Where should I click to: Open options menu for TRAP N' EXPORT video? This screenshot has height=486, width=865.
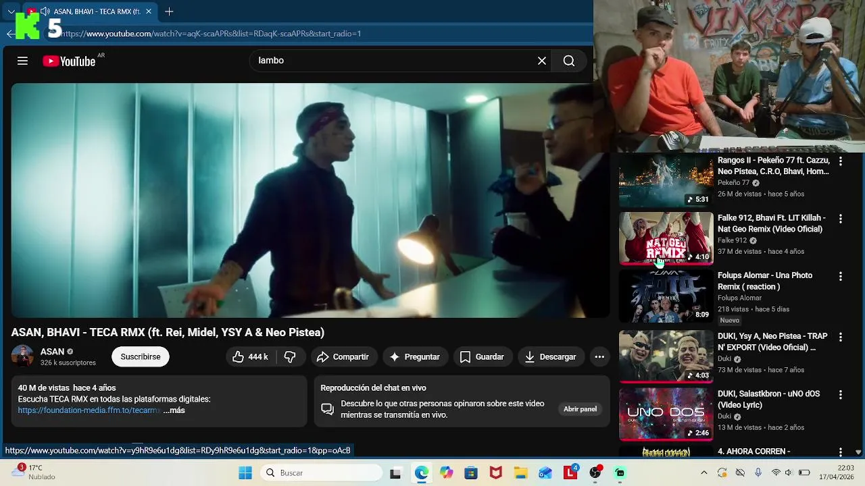[x=841, y=337]
